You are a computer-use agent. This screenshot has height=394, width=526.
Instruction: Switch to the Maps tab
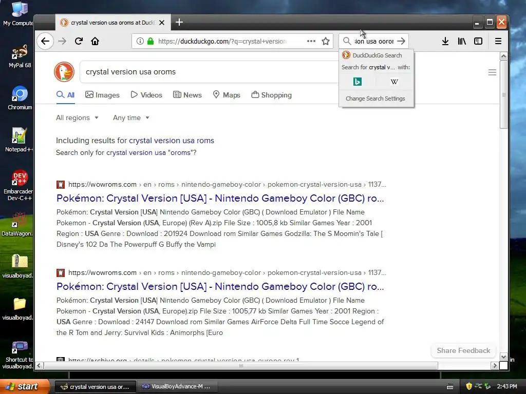coord(227,95)
